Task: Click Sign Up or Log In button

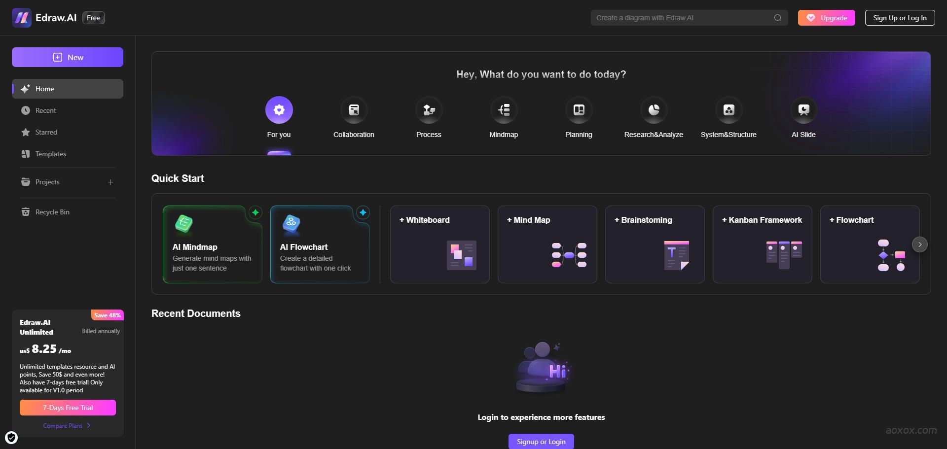Action: (x=900, y=18)
